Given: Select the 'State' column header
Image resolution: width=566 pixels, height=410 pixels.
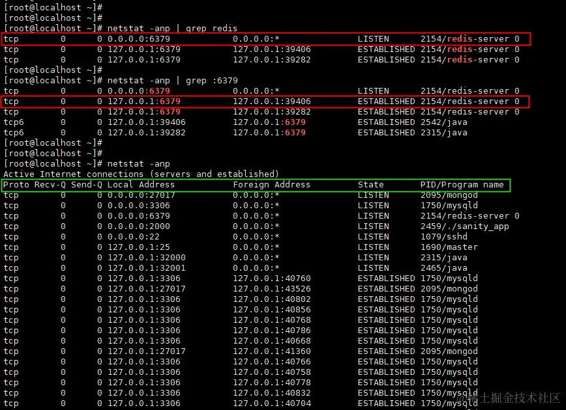Looking at the screenshot, I should click(x=371, y=184).
